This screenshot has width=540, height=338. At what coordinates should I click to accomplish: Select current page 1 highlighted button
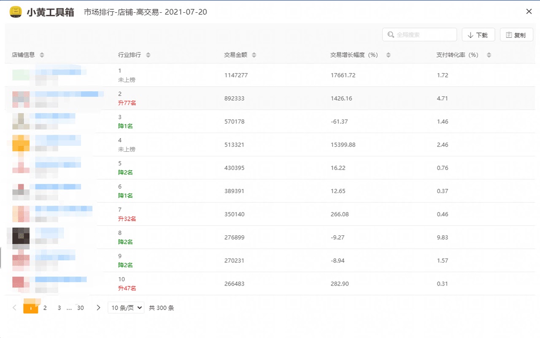31,308
